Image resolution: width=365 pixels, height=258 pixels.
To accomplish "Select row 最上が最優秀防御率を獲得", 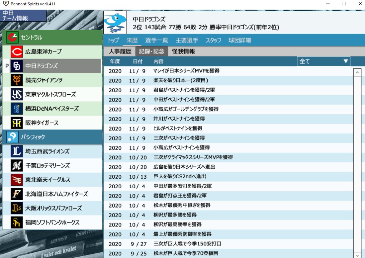I will pos(228,234).
